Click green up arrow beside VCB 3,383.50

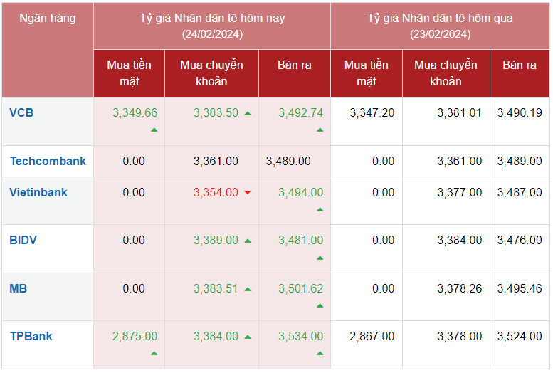[x=248, y=113]
